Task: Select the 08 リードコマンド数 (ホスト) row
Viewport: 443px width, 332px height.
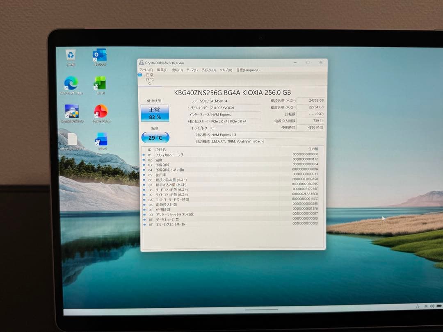Action: pos(233,189)
